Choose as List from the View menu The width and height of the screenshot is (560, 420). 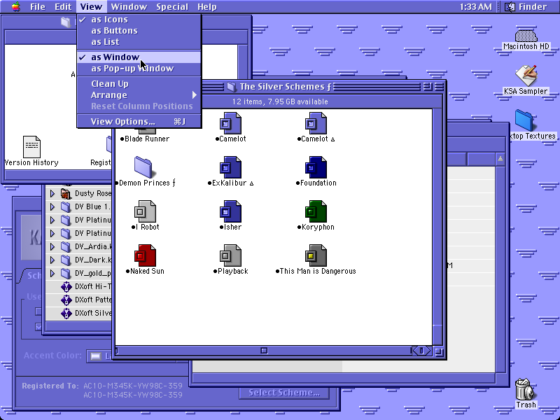click(139, 42)
